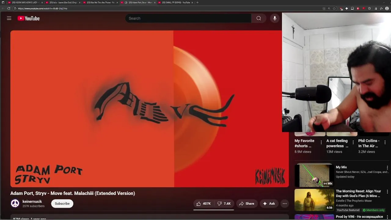Open the browser profile avatar
Viewport: 391px width, 220px height.
click(387, 9)
